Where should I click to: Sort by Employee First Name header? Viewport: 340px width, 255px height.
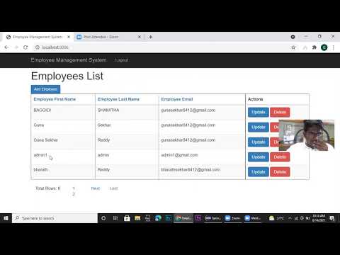(x=55, y=99)
